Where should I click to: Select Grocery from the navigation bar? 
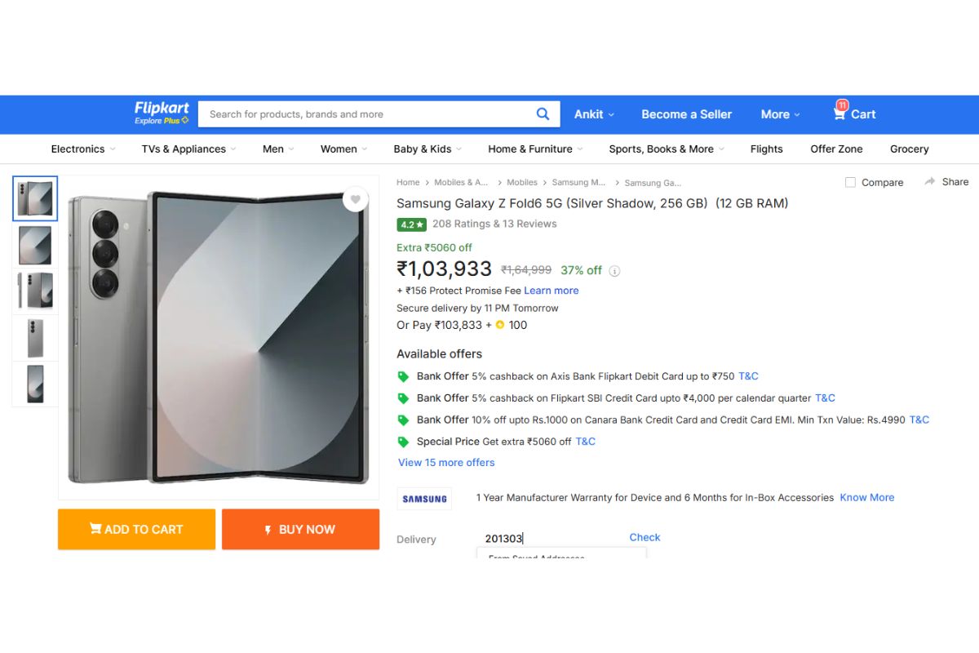909,149
